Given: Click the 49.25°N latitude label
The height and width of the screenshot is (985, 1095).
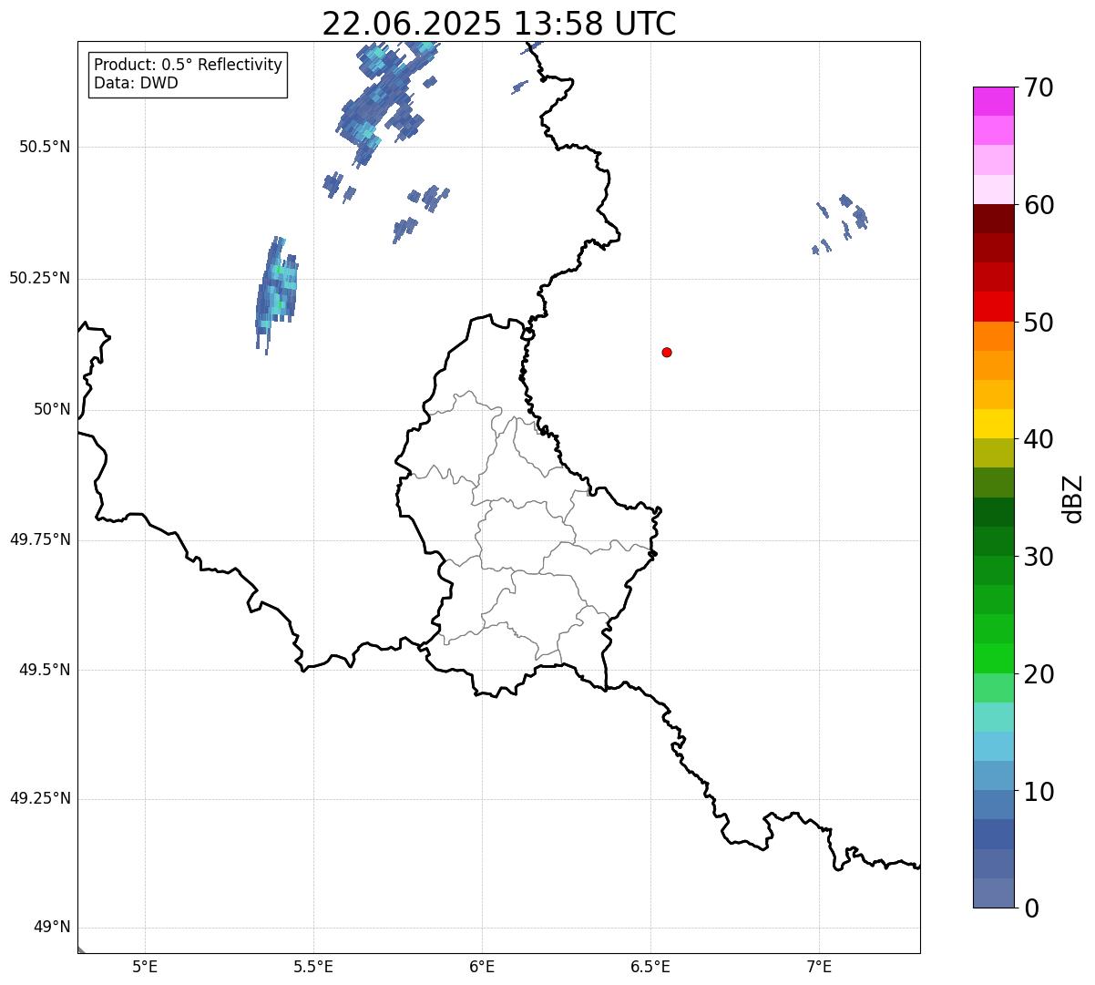Looking at the screenshot, I should (x=40, y=798).
